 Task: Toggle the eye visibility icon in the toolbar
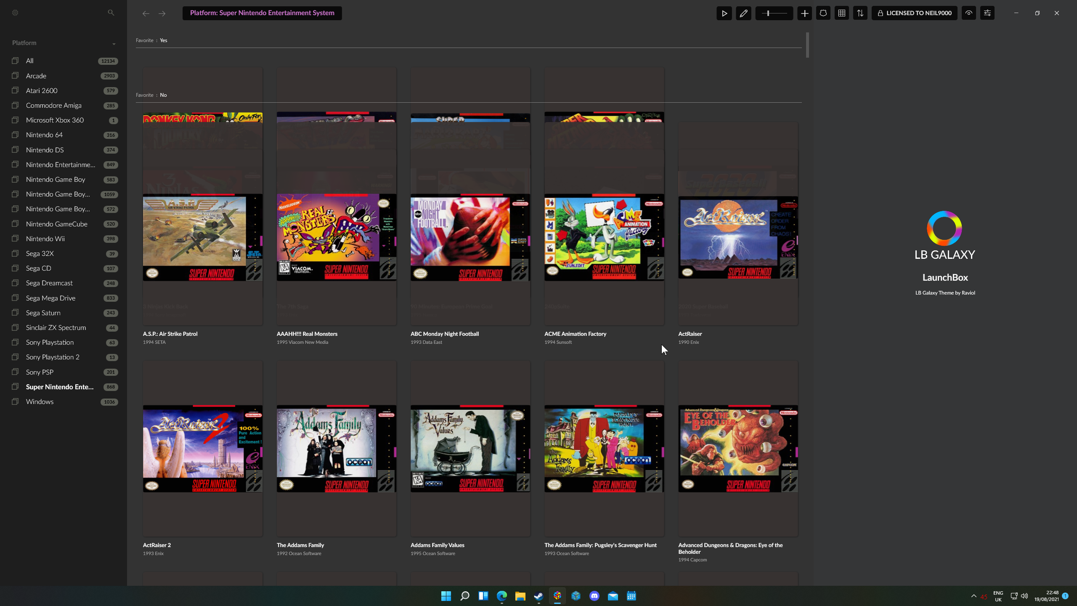(x=968, y=13)
